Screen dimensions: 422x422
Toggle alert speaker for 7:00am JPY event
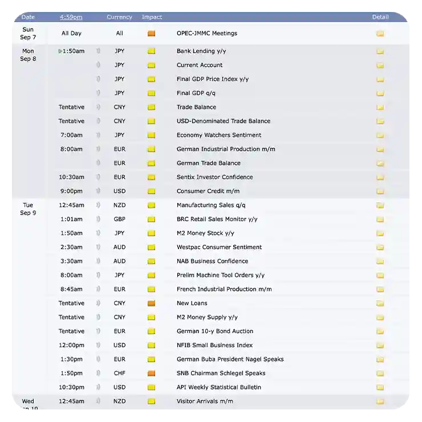[x=98, y=135]
